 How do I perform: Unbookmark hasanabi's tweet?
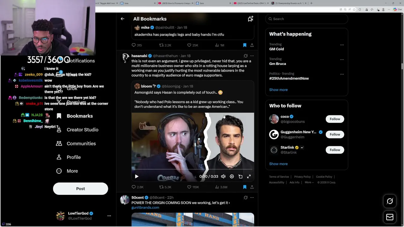point(245,187)
